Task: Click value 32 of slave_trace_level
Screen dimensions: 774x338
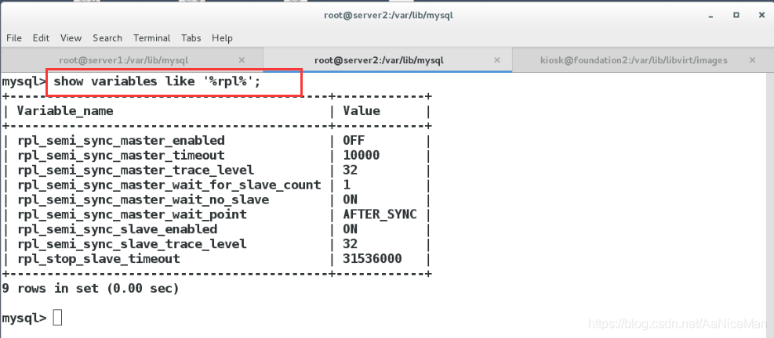Action: pyautogui.click(x=350, y=244)
